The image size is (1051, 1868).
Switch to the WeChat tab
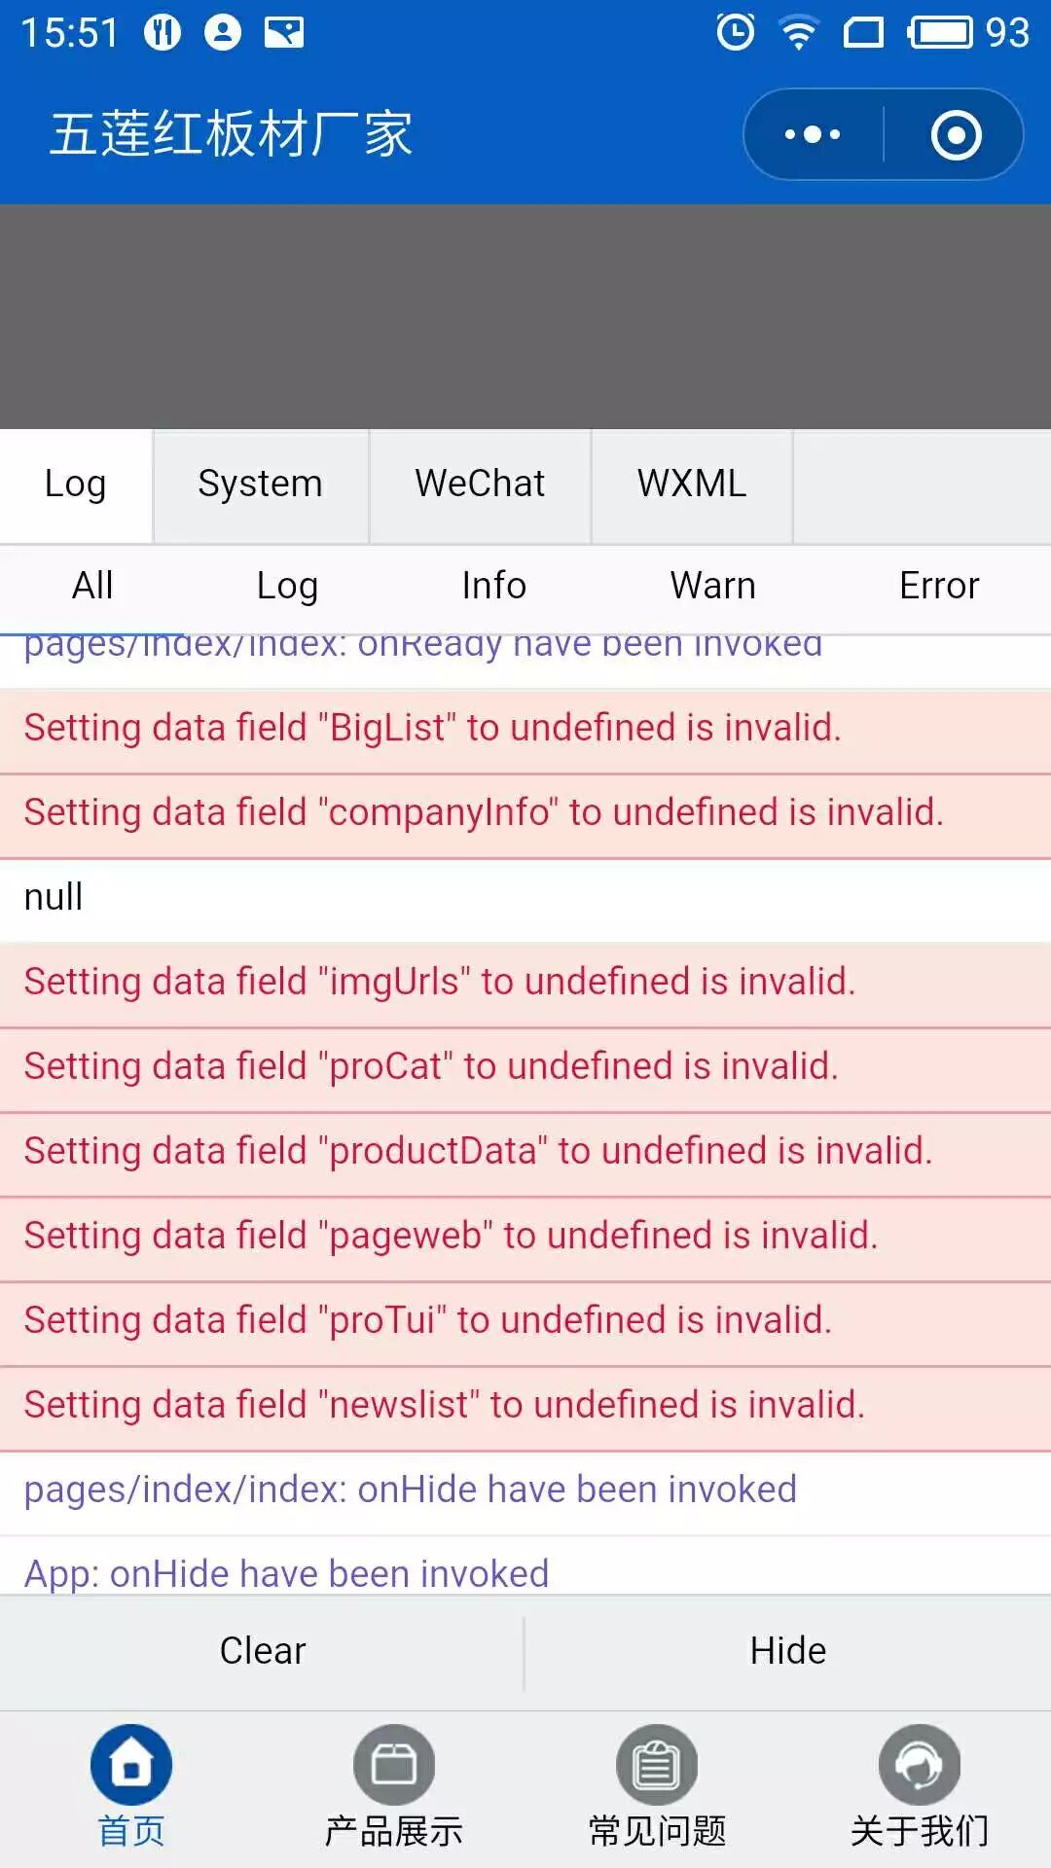pos(480,484)
